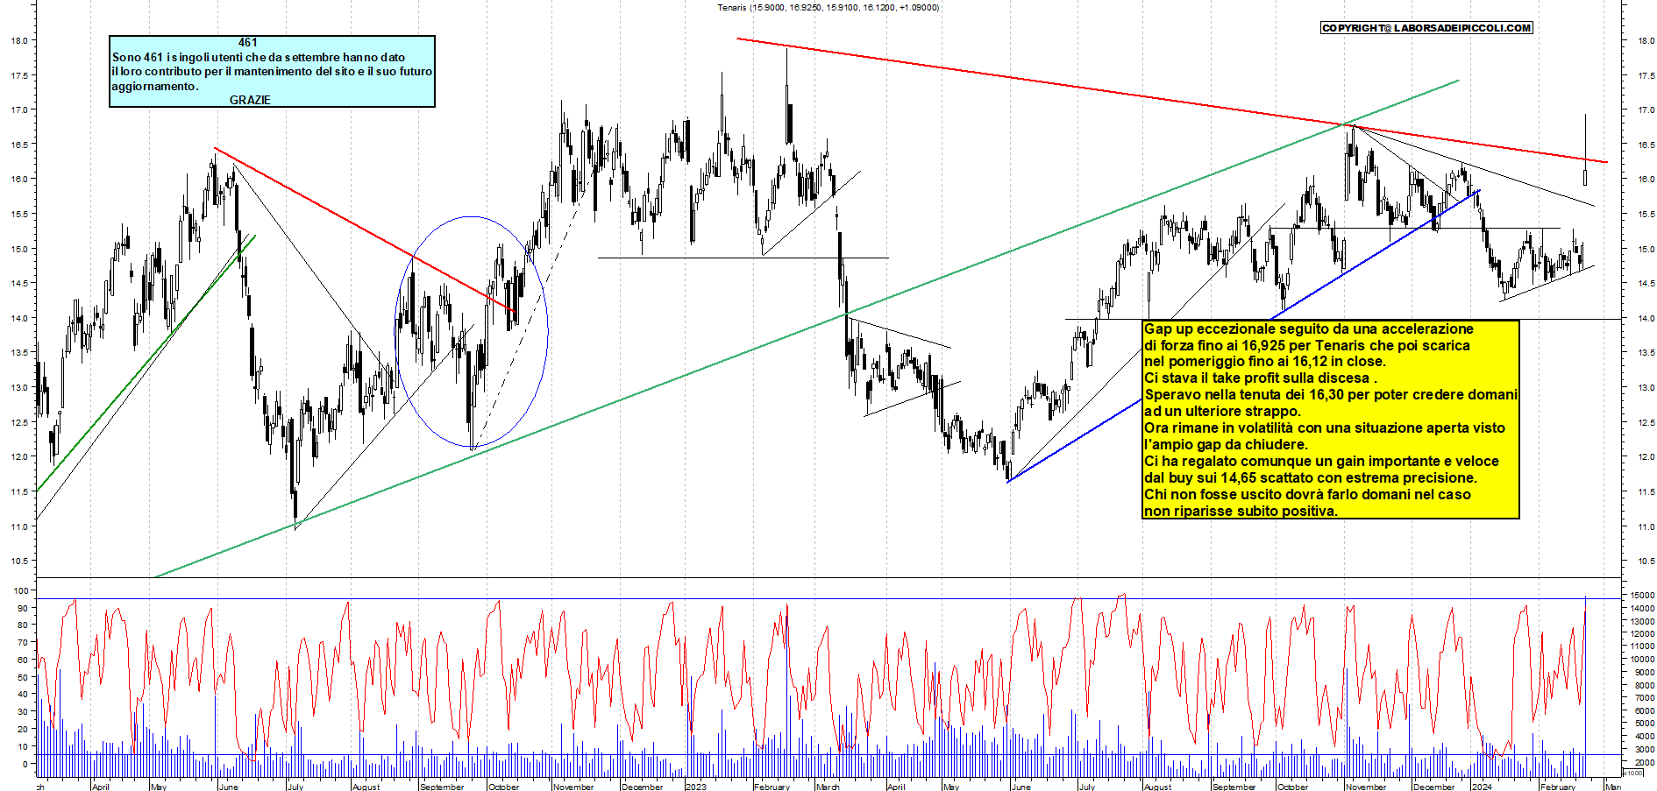
Task: Click the 16.5 price label on left axis
Action: [19, 145]
